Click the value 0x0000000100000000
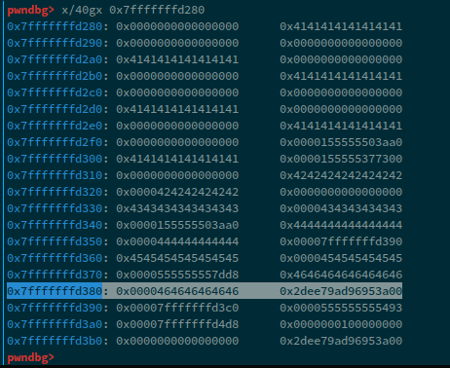 341,324
